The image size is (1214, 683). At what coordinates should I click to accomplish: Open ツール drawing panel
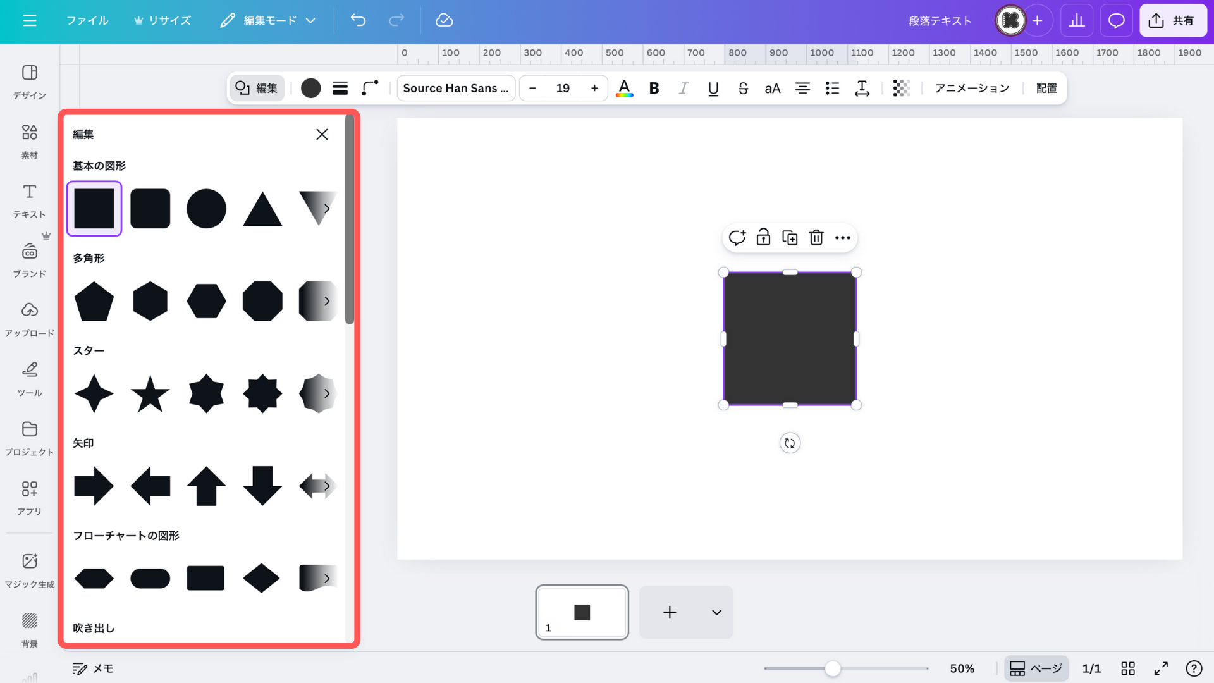pyautogui.click(x=30, y=379)
